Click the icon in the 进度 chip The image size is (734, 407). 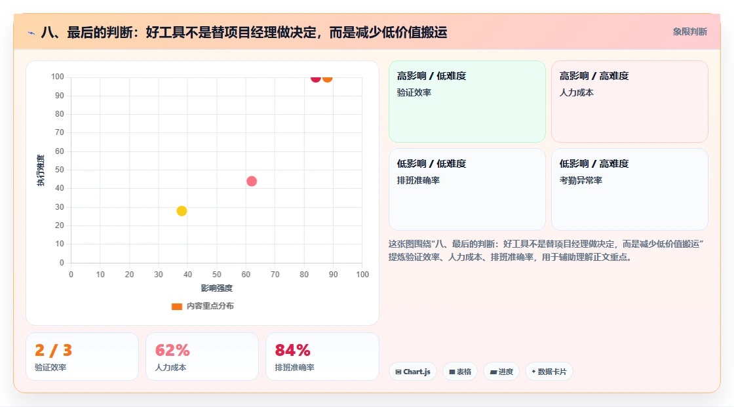pos(493,372)
